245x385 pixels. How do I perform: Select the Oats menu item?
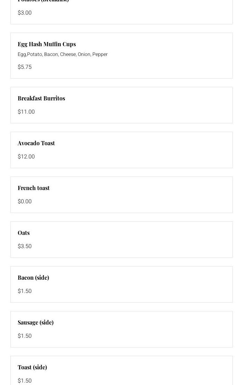24,233
